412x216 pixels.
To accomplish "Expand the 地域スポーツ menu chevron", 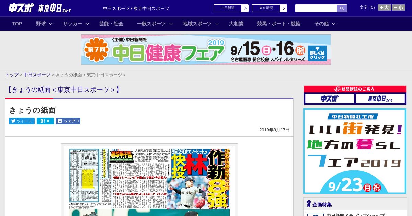I will [217, 24].
